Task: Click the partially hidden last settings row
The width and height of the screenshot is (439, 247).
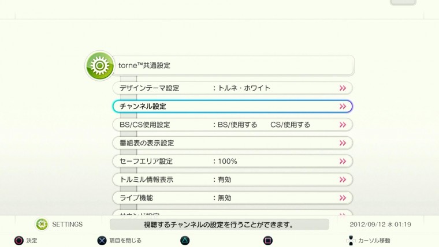Action: [x=232, y=212]
